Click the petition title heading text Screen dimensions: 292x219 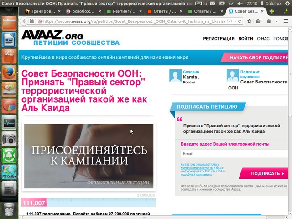click(84, 91)
